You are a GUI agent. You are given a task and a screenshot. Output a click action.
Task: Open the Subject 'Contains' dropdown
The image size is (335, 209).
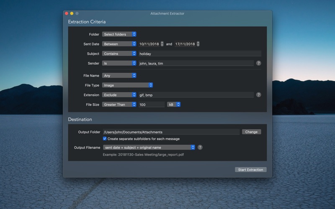119,54
